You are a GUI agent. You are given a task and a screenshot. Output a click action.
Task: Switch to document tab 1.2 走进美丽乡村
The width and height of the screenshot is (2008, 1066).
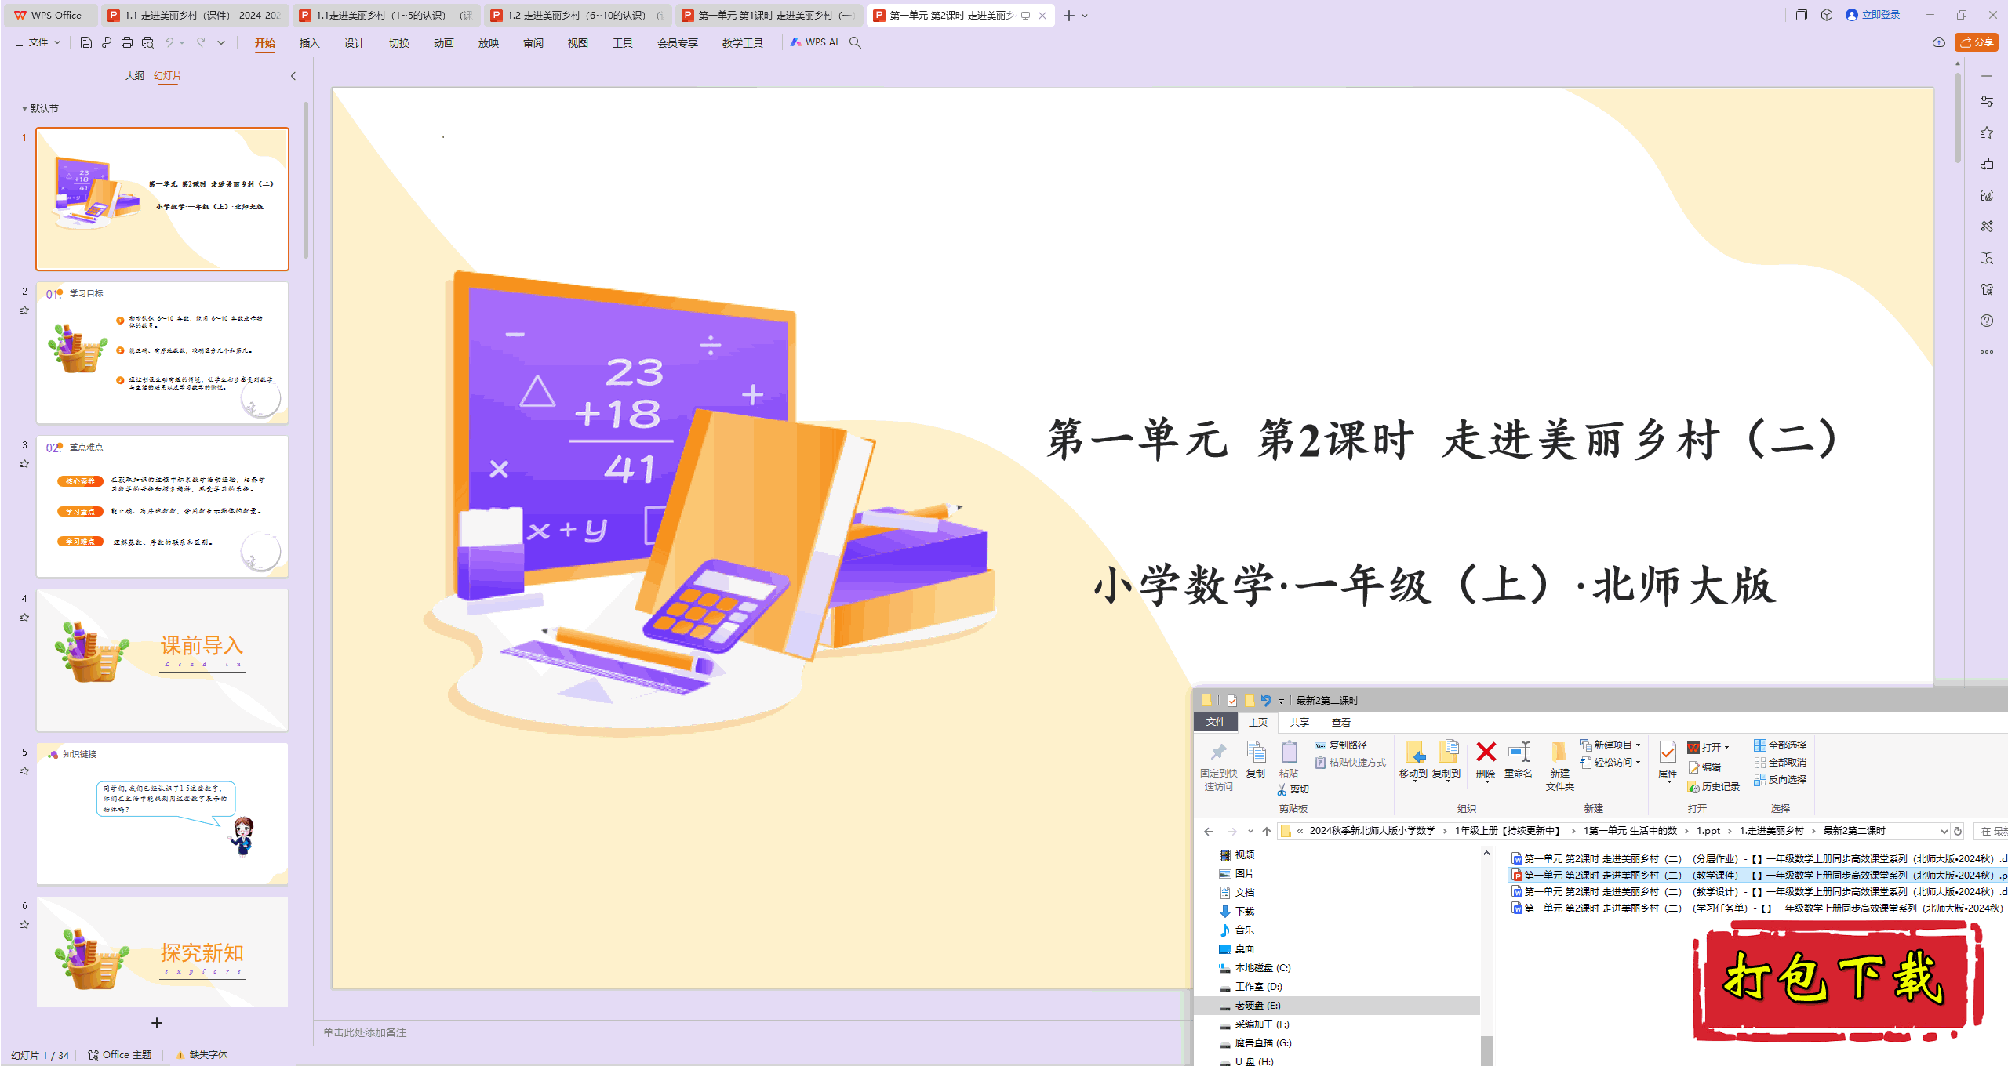578,15
